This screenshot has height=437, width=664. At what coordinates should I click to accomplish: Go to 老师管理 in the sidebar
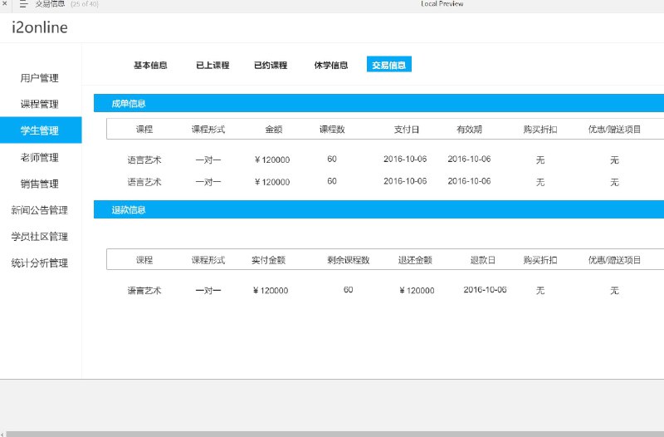click(39, 158)
